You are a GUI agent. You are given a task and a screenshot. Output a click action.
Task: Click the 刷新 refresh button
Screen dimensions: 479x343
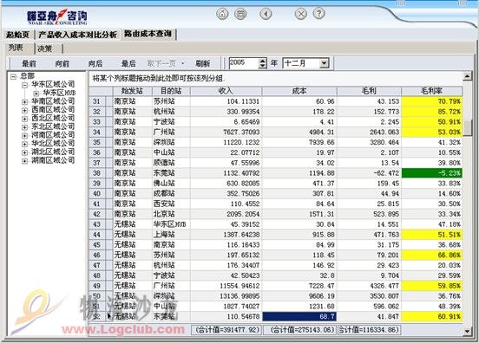click(203, 63)
